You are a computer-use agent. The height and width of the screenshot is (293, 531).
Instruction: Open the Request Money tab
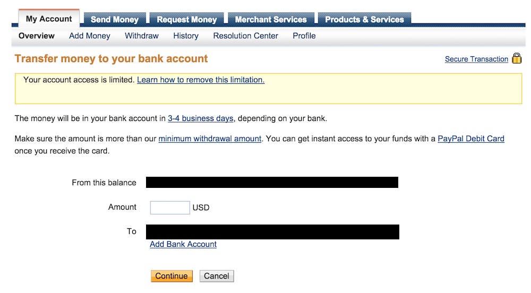tap(187, 20)
